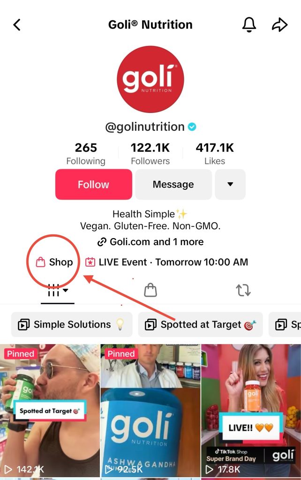301x480 pixels.
Task: Tap the Follow button
Action: pyautogui.click(x=93, y=184)
